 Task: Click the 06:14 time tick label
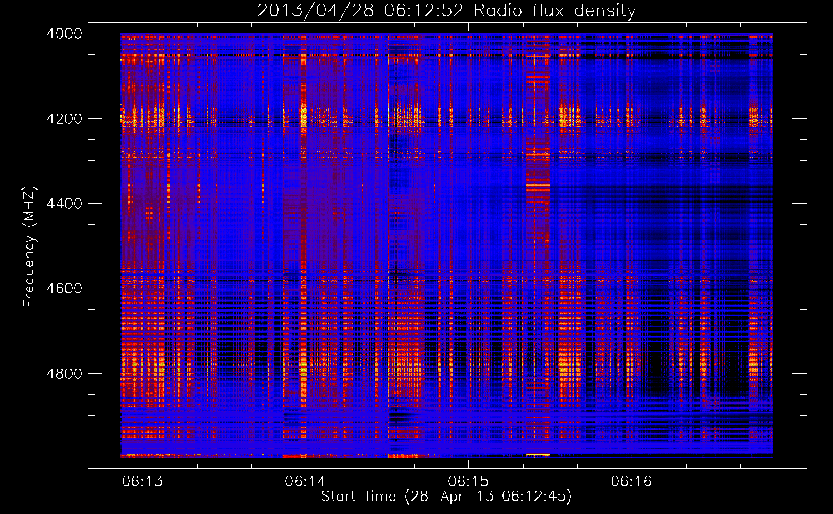305,482
